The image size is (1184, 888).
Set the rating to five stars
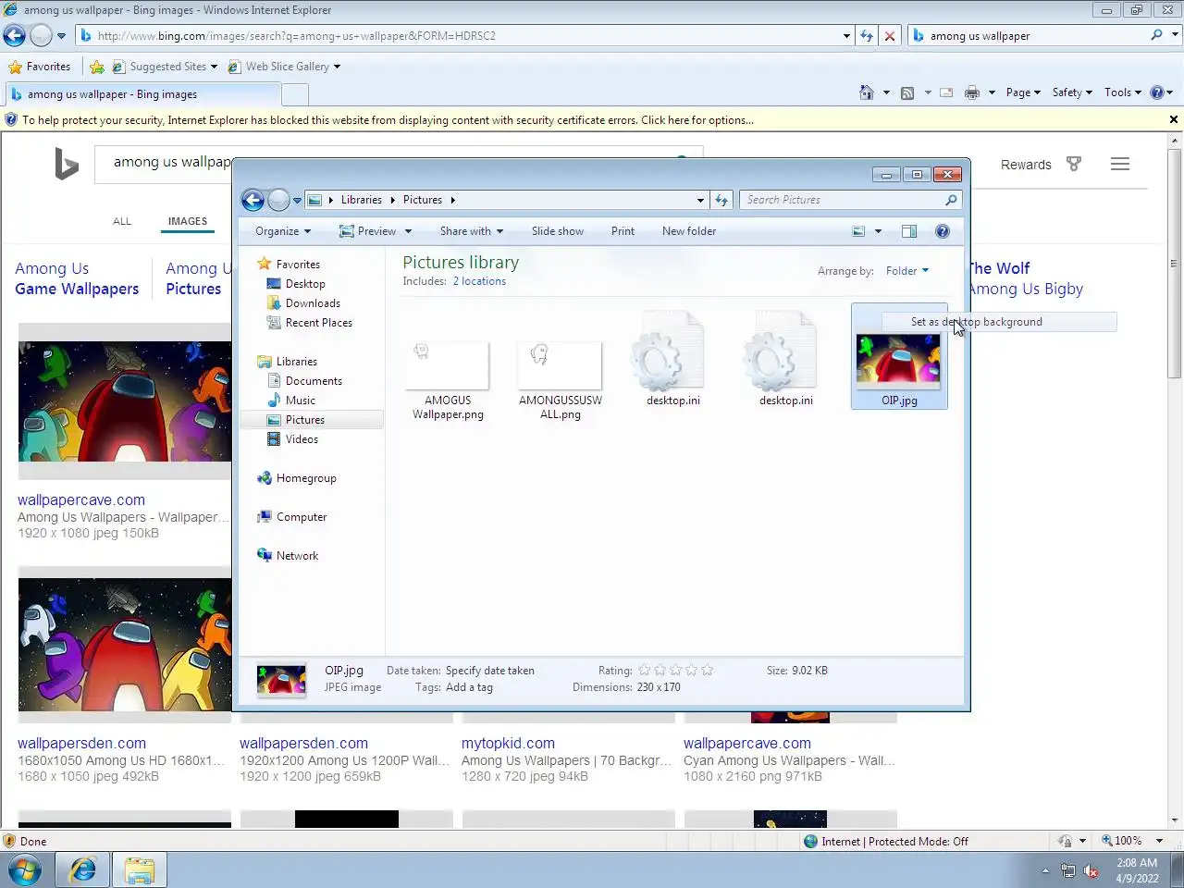pos(707,670)
